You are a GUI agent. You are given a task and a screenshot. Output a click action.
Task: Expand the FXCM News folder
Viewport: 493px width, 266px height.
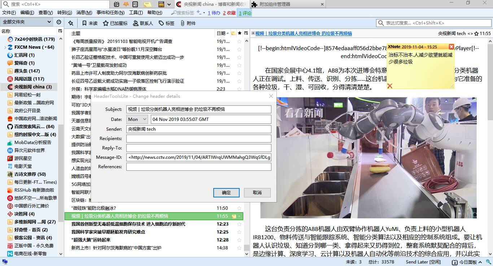click(5, 47)
